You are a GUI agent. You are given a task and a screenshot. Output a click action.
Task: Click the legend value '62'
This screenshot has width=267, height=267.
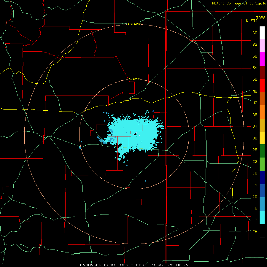pos(255,44)
